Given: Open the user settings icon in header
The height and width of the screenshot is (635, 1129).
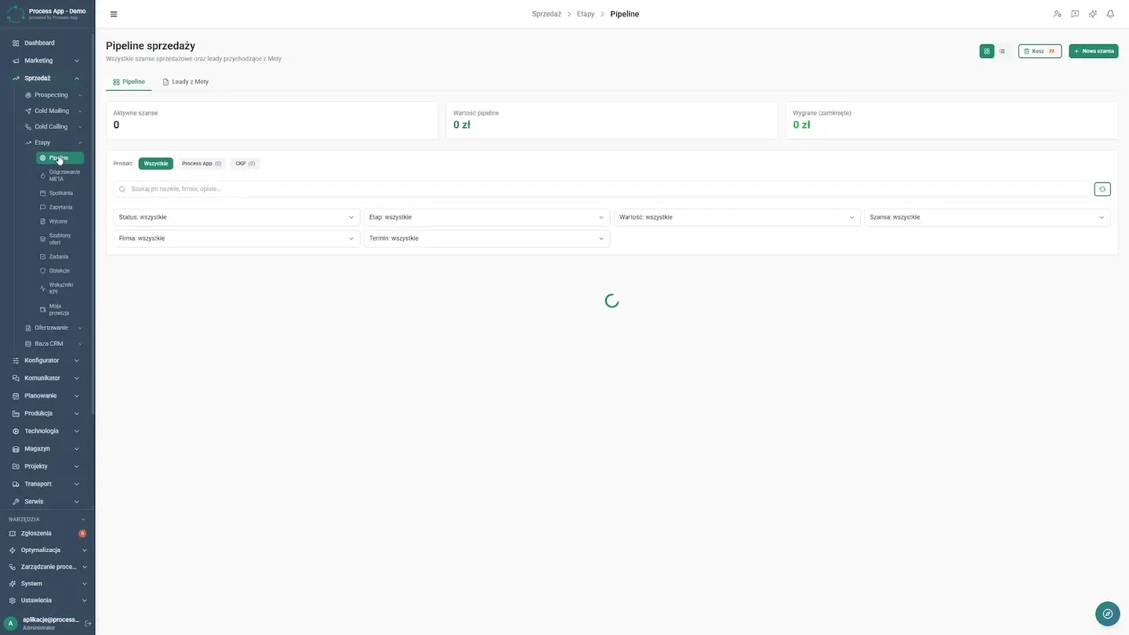Looking at the screenshot, I should (x=1058, y=14).
